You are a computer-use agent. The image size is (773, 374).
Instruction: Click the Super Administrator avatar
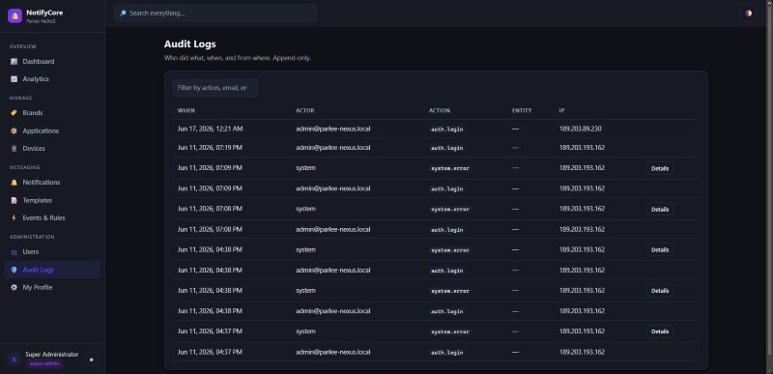pos(14,360)
